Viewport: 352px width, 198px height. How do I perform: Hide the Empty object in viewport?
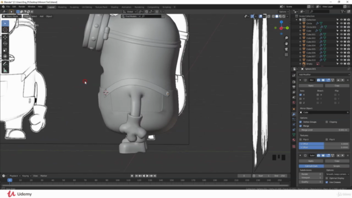[x=341, y=64]
